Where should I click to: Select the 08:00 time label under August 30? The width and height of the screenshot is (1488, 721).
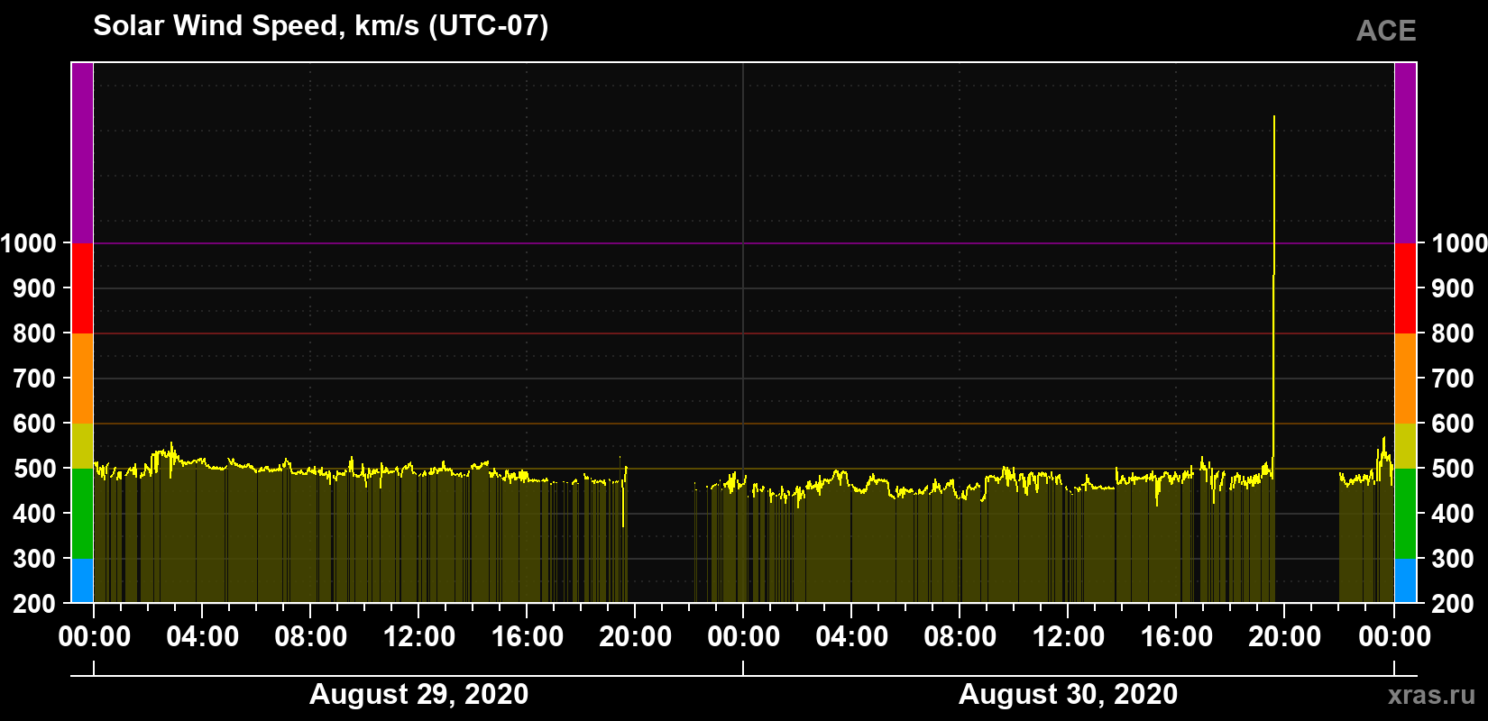click(960, 637)
